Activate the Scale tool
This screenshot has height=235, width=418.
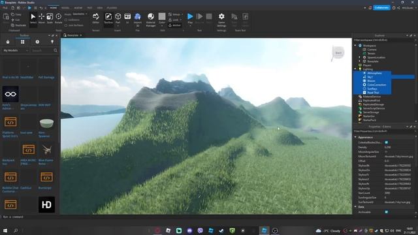[x=50, y=18]
